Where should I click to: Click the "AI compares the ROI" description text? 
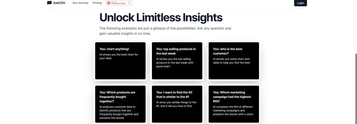pyautogui.click(x=233, y=111)
